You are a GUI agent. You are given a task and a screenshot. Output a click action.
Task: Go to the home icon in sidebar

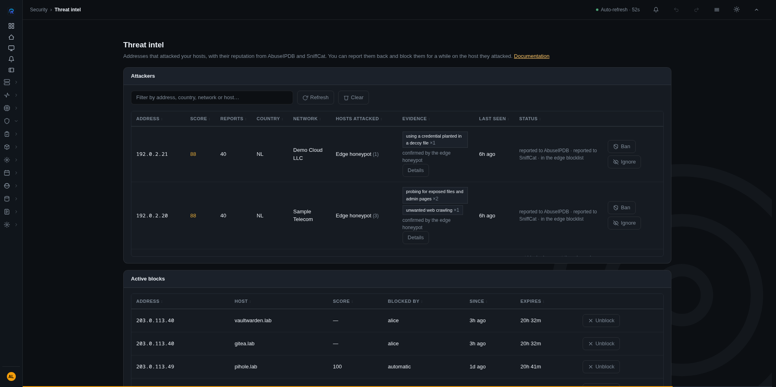click(x=11, y=37)
